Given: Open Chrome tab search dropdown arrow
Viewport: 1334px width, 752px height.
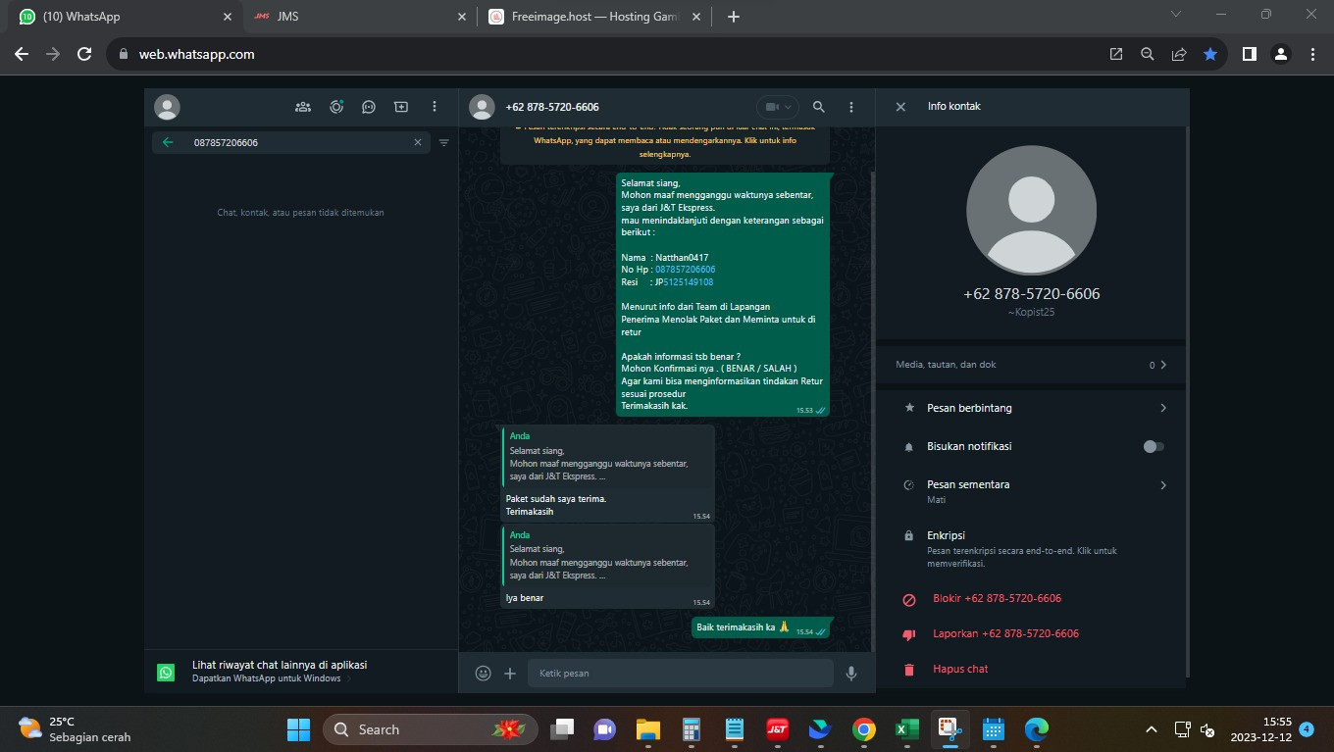Looking at the screenshot, I should pos(1177,15).
